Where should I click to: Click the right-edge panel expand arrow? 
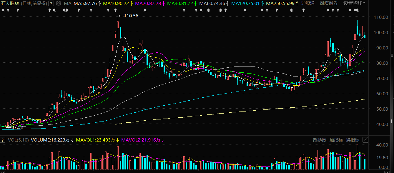pyautogui.click(x=392, y=121)
